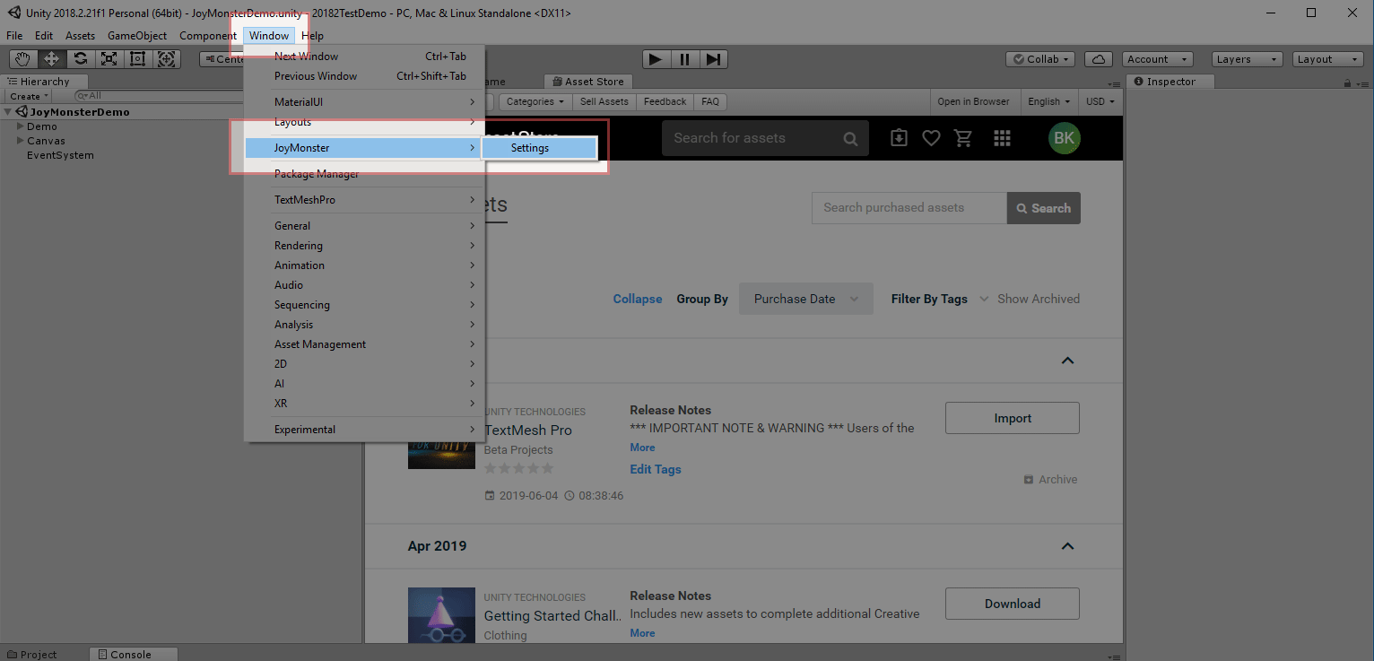The height and width of the screenshot is (661, 1374).
Task: Open the Experimental submenu
Action: 364,430
